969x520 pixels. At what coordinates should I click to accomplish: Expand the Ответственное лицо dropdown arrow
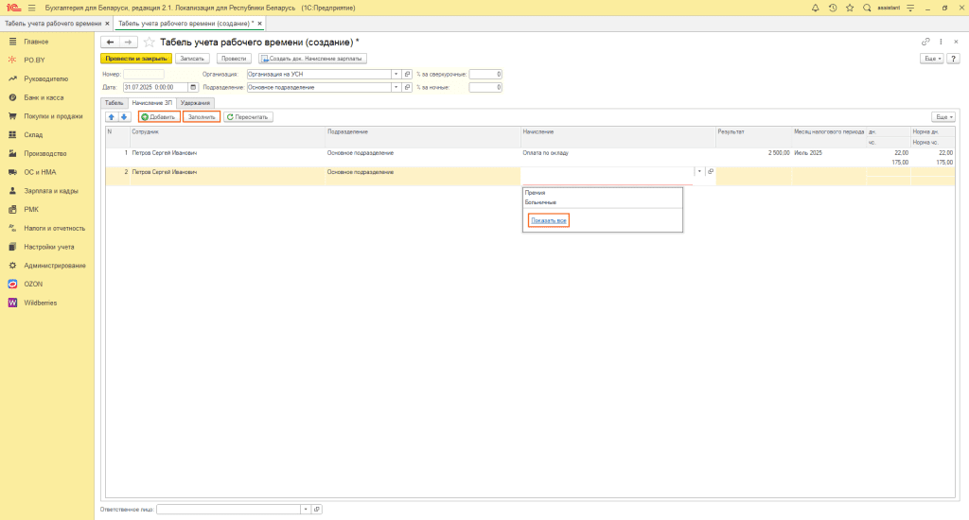[306, 510]
